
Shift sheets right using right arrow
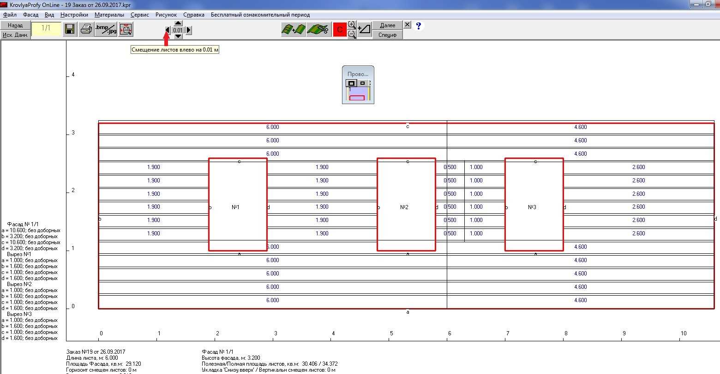pyautogui.click(x=188, y=30)
